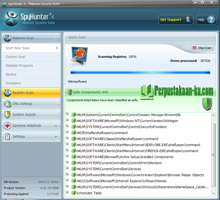Click registry icon for Session Manager\KnownDlls
The image size is (220, 200).
click(73, 115)
